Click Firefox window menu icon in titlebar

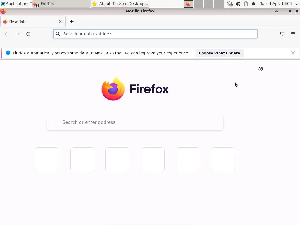3,11
